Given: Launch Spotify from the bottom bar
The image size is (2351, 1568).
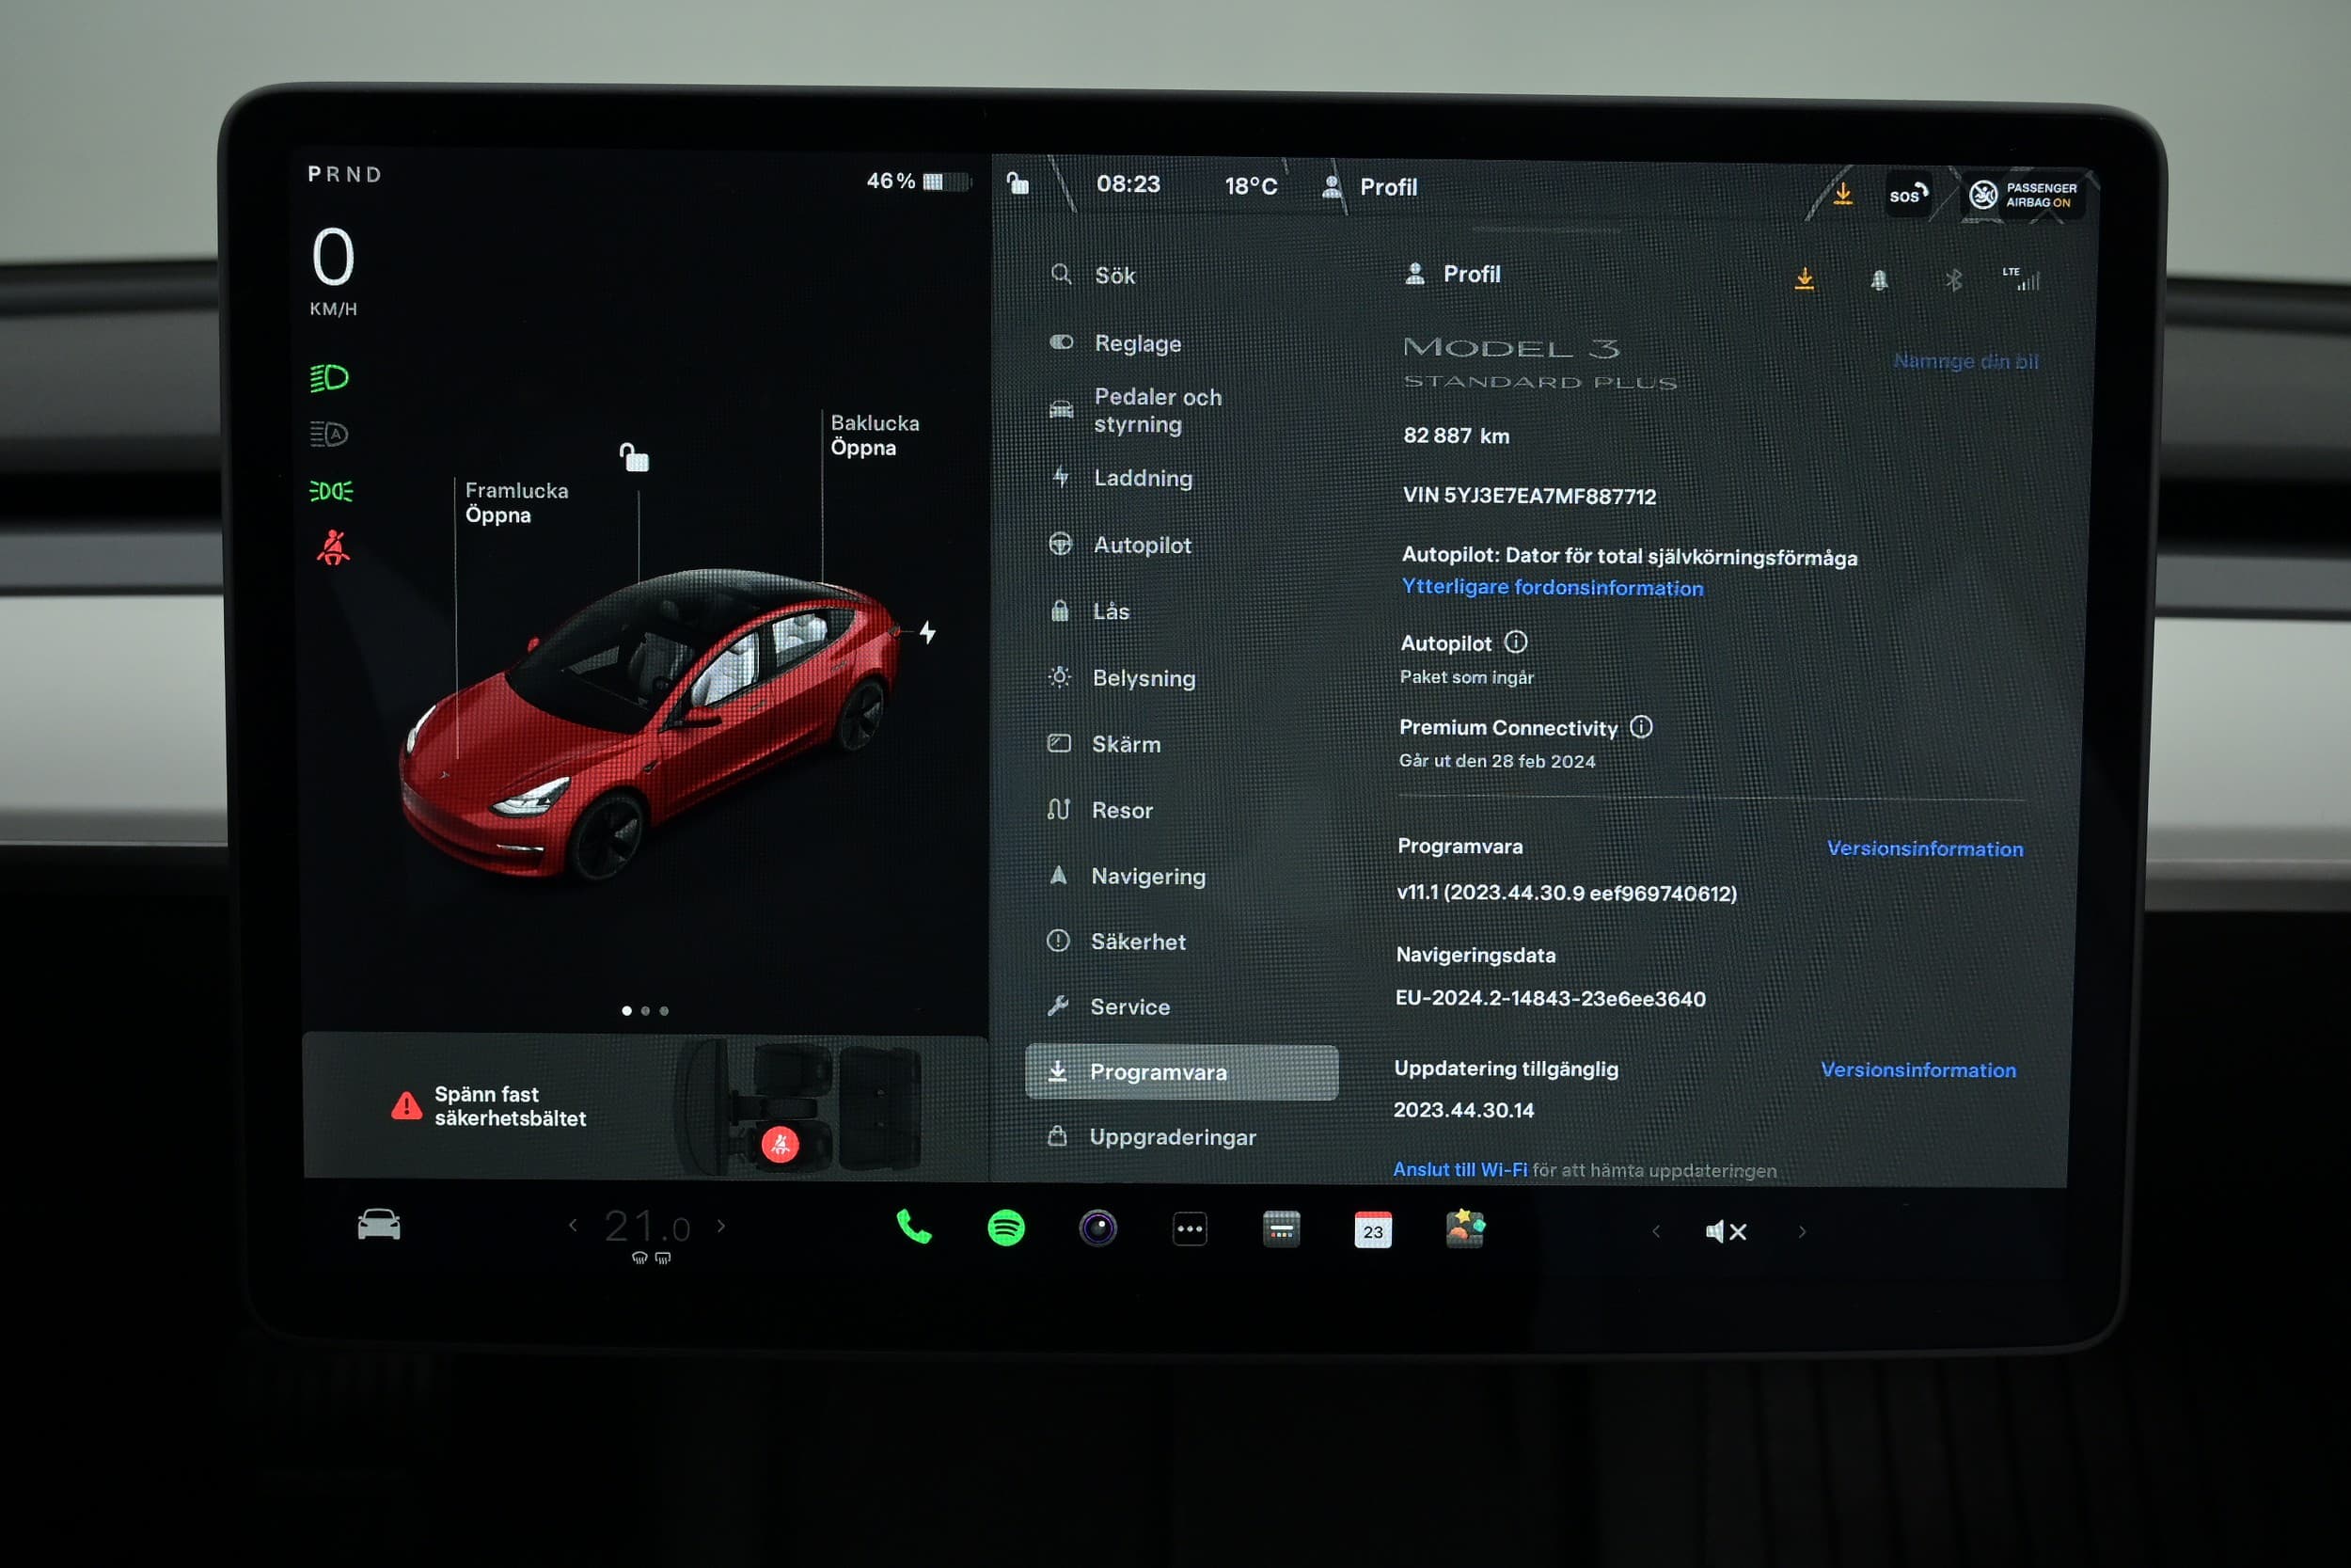Looking at the screenshot, I should pos(1005,1228).
